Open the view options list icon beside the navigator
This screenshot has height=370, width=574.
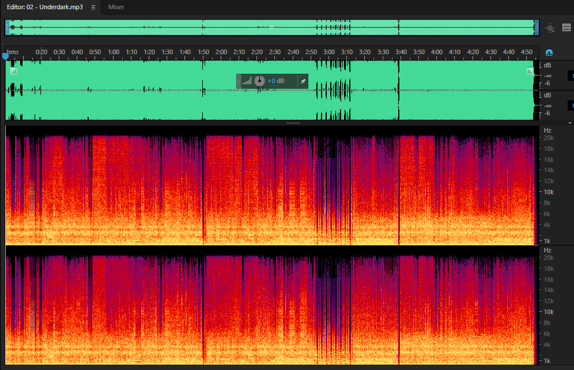(567, 28)
